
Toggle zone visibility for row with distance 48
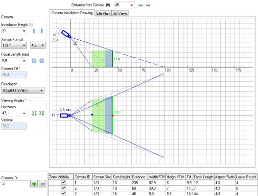coord(63,194)
